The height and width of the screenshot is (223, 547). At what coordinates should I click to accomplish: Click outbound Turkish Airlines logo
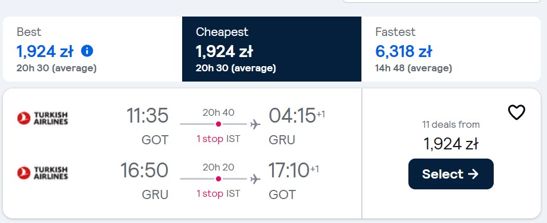(x=42, y=118)
